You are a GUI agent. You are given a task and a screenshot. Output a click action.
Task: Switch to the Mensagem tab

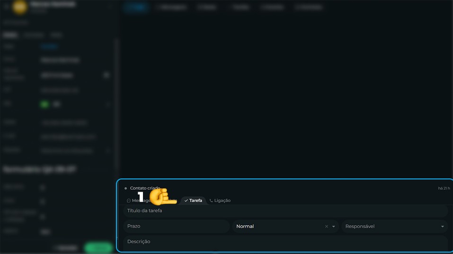pos(138,200)
